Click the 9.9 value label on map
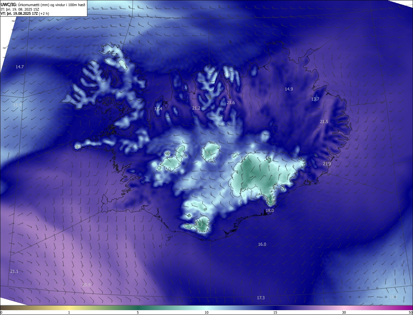 (227, 74)
